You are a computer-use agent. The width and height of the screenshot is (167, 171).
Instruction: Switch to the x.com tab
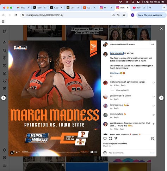(x=56, y=8)
